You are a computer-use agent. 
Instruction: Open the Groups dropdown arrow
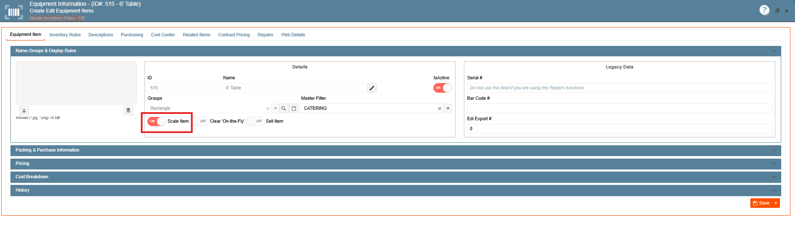click(x=276, y=109)
